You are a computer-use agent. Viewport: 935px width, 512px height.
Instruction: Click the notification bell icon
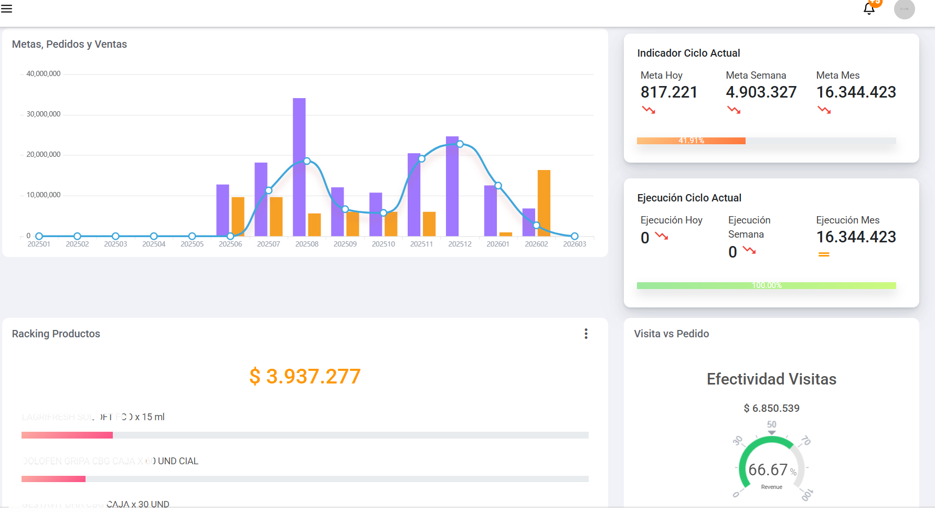868,9
